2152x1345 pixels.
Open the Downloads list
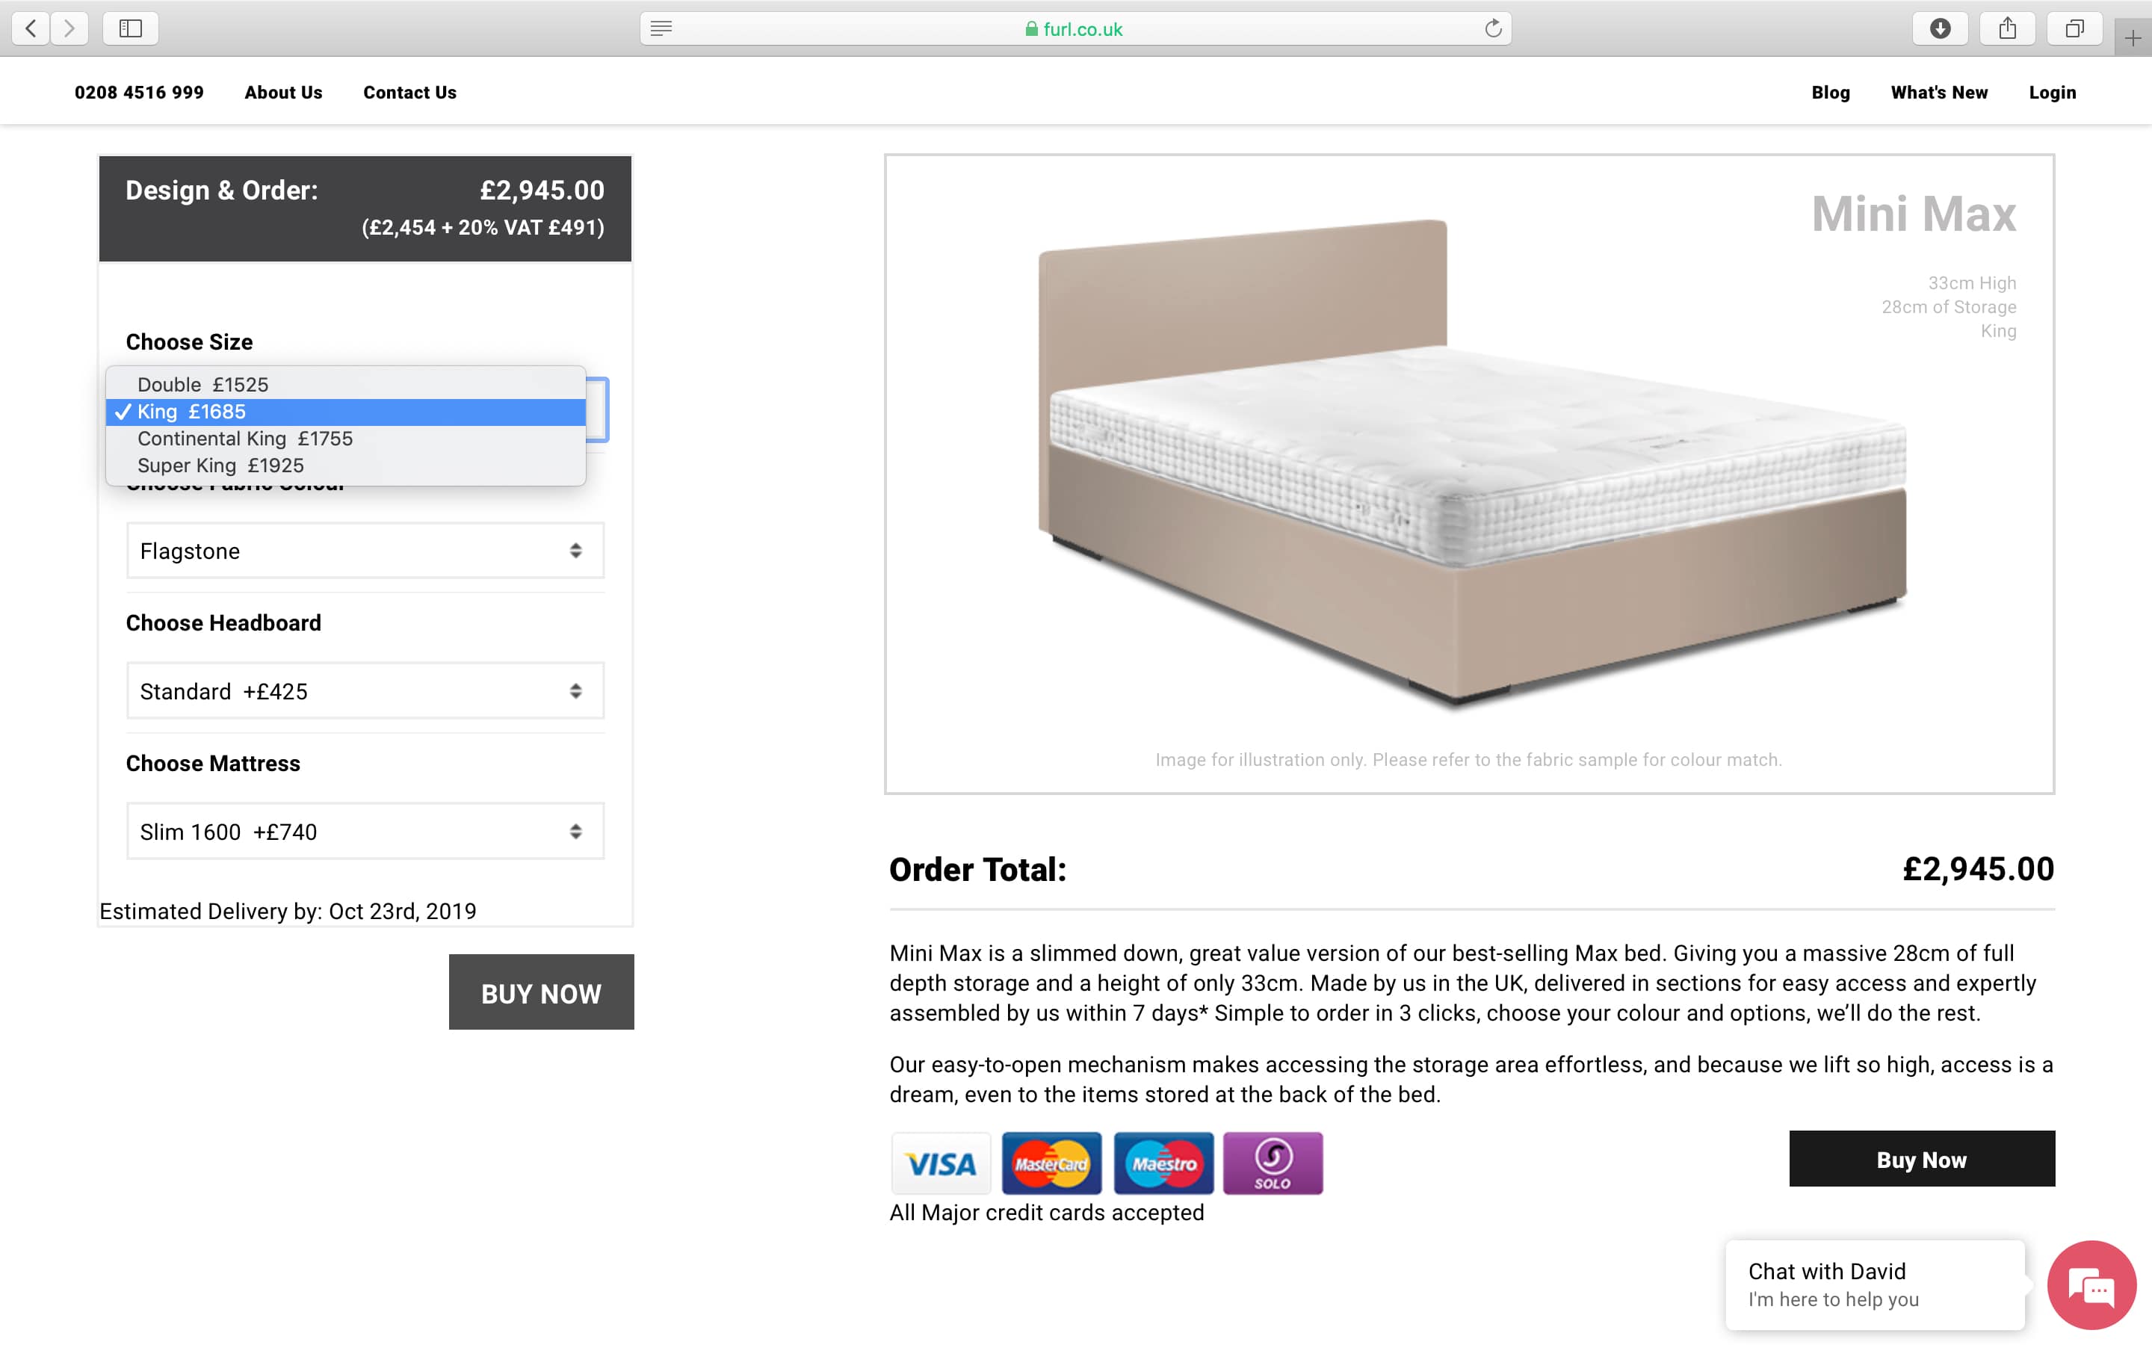tap(1941, 28)
